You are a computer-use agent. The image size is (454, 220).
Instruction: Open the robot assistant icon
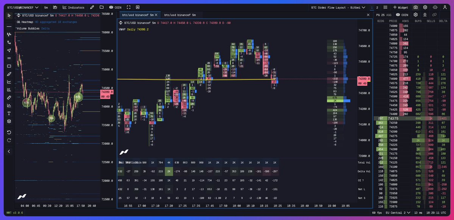pyautogui.click(x=435, y=7)
